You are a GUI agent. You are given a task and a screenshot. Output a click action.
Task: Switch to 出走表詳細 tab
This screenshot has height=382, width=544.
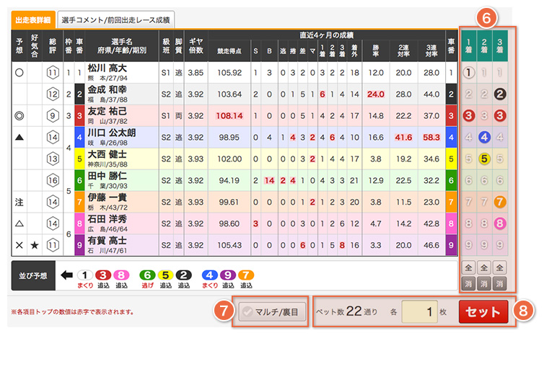[33, 19]
